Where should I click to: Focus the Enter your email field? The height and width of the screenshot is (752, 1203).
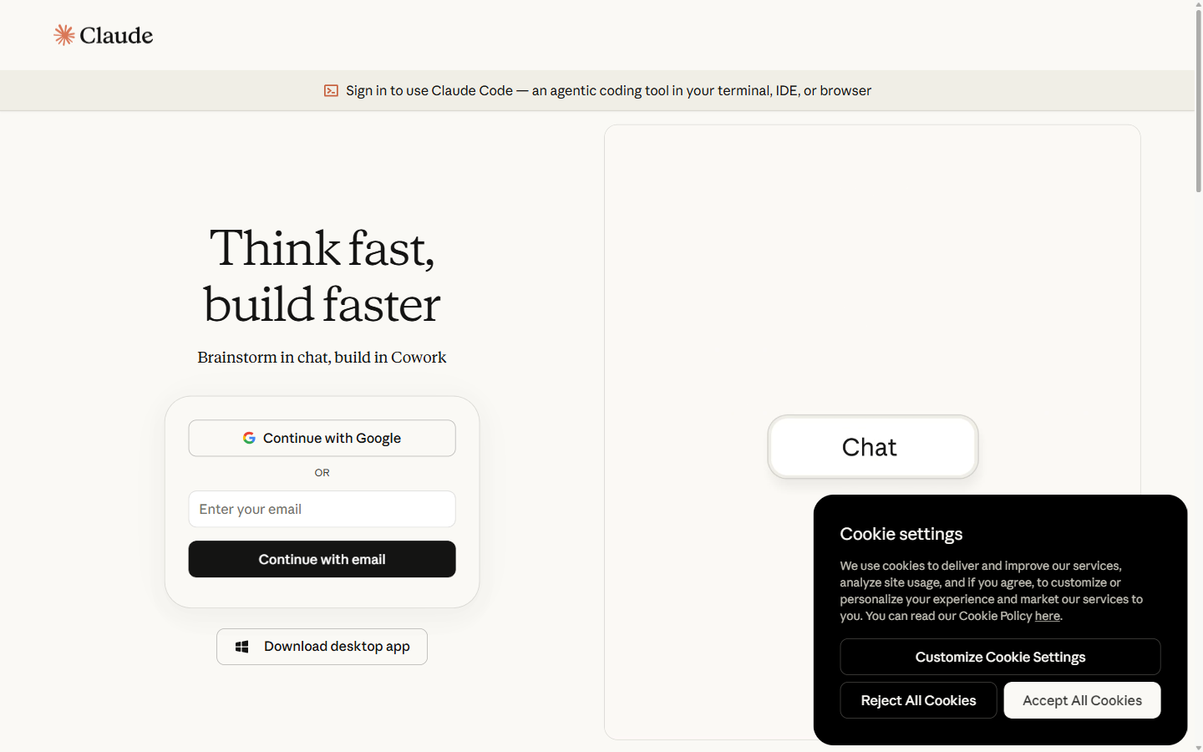coord(322,509)
